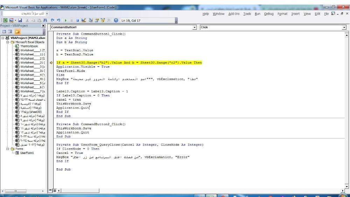Toggle Folders view in Project panel
The height and width of the screenshot is (197, 350).
[17, 32]
